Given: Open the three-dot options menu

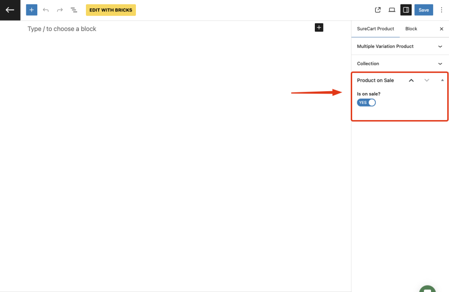Looking at the screenshot, I should (x=442, y=10).
